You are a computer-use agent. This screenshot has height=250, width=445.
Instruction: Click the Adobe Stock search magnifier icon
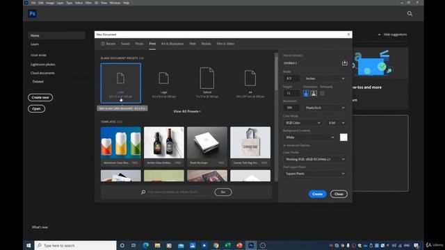[x=143, y=192]
